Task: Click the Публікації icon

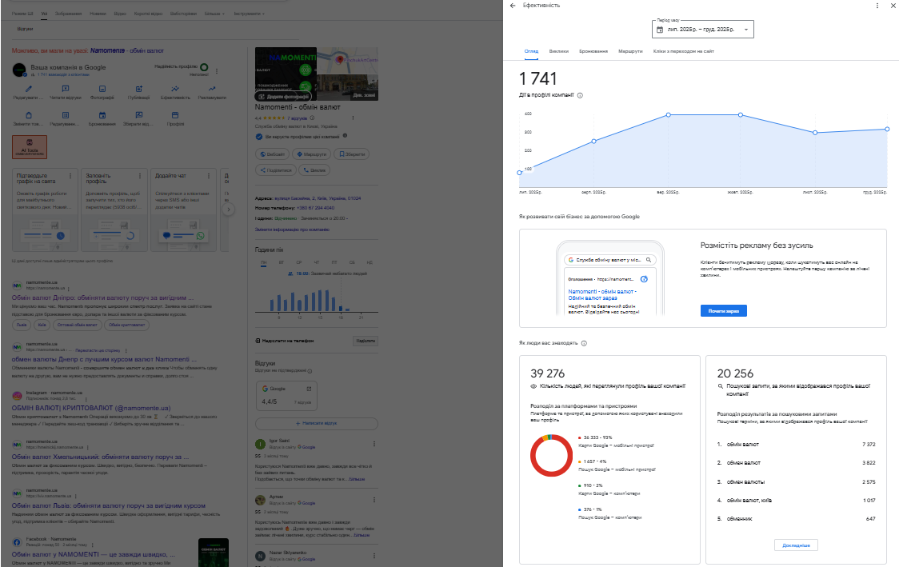Action: (138, 89)
